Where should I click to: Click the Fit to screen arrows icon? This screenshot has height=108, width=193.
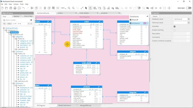coord(58,8)
